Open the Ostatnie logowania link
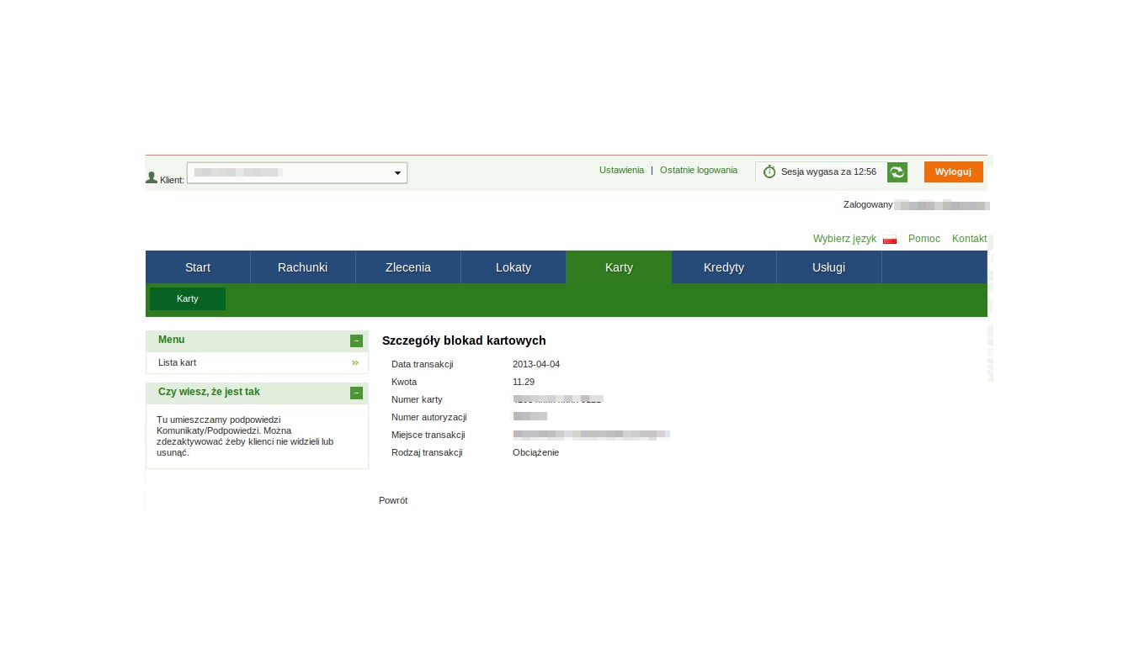This screenshot has width=1139, height=665. pos(699,170)
